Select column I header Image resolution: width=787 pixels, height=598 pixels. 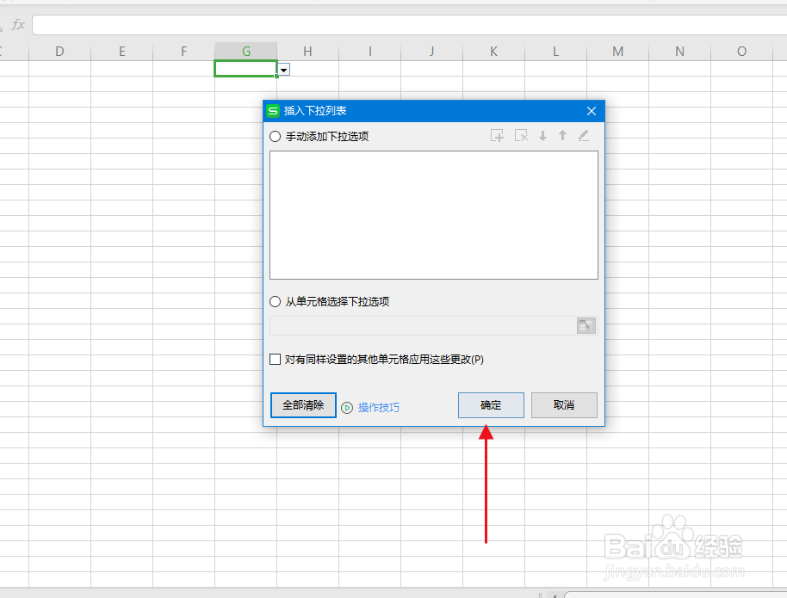(370, 51)
